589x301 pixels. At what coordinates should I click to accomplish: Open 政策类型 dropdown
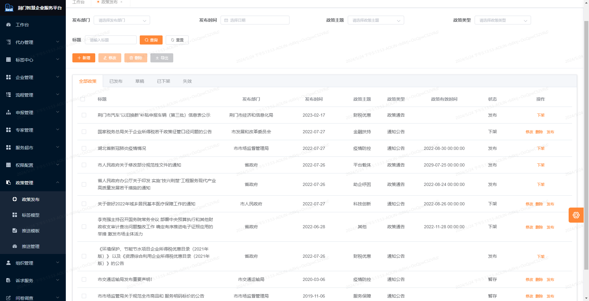(503, 20)
